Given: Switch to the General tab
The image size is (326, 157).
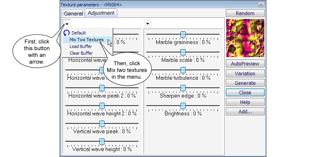Looking at the screenshot, I should click(x=73, y=14).
